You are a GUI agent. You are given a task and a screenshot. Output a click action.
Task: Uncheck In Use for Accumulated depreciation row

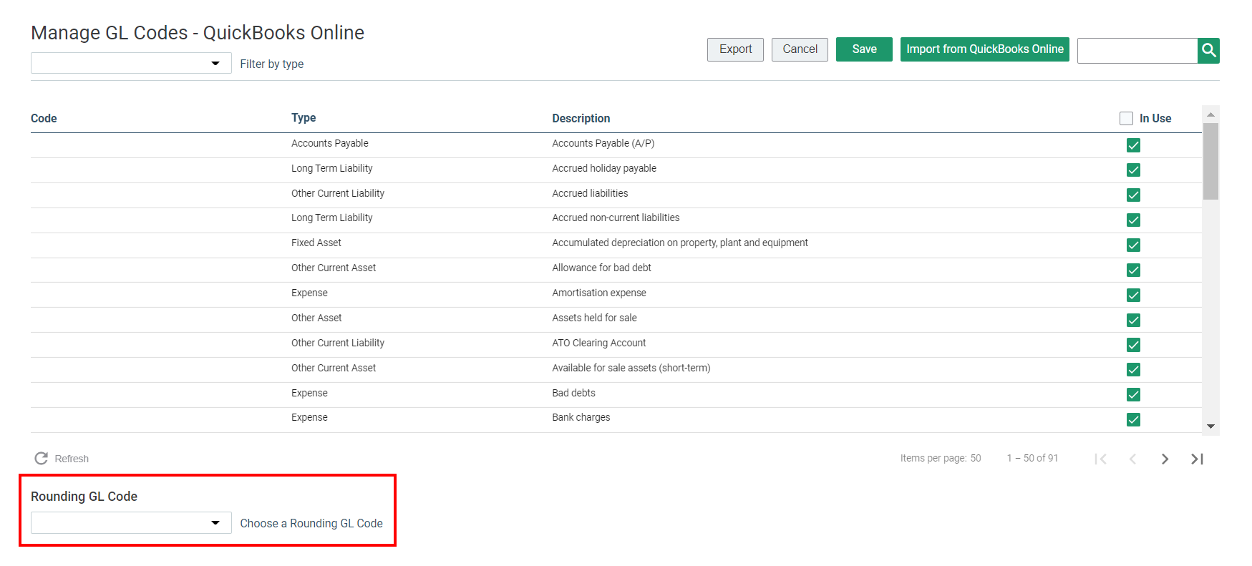(x=1133, y=245)
